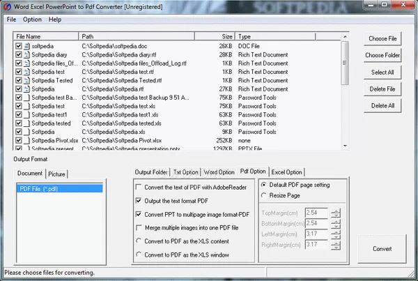
Task: Disable Output the text format PDF
Action: click(x=139, y=200)
